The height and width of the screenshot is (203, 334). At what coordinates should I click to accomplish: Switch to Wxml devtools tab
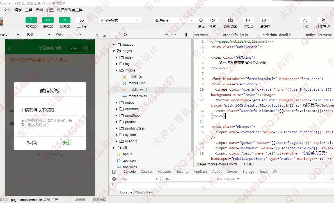[x=277, y=172]
